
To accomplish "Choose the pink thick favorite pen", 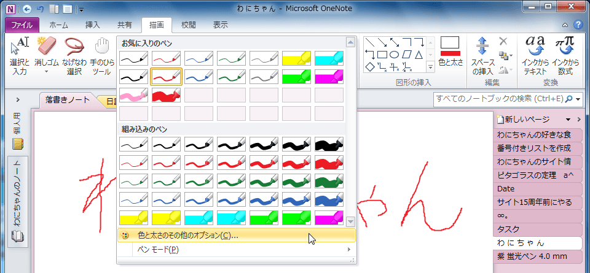I will click(133, 95).
